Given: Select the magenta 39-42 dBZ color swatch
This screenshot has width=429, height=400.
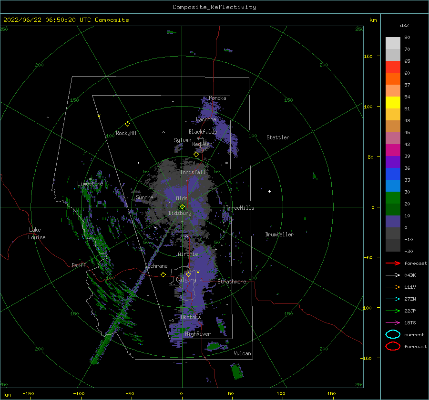Looking at the screenshot, I should (x=393, y=150).
